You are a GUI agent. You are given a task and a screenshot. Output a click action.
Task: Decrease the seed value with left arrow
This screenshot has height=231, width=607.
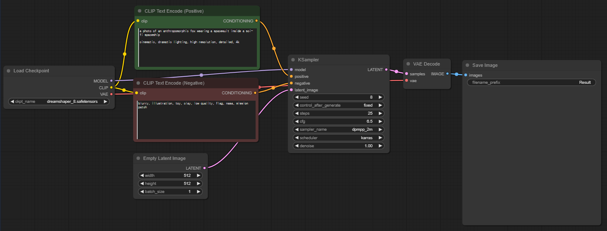pyautogui.click(x=297, y=97)
